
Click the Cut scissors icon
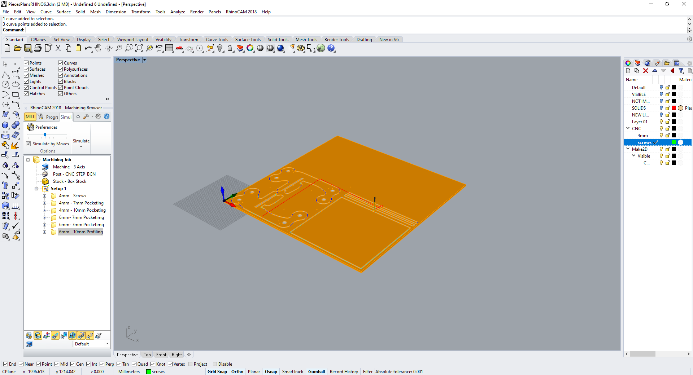point(58,48)
